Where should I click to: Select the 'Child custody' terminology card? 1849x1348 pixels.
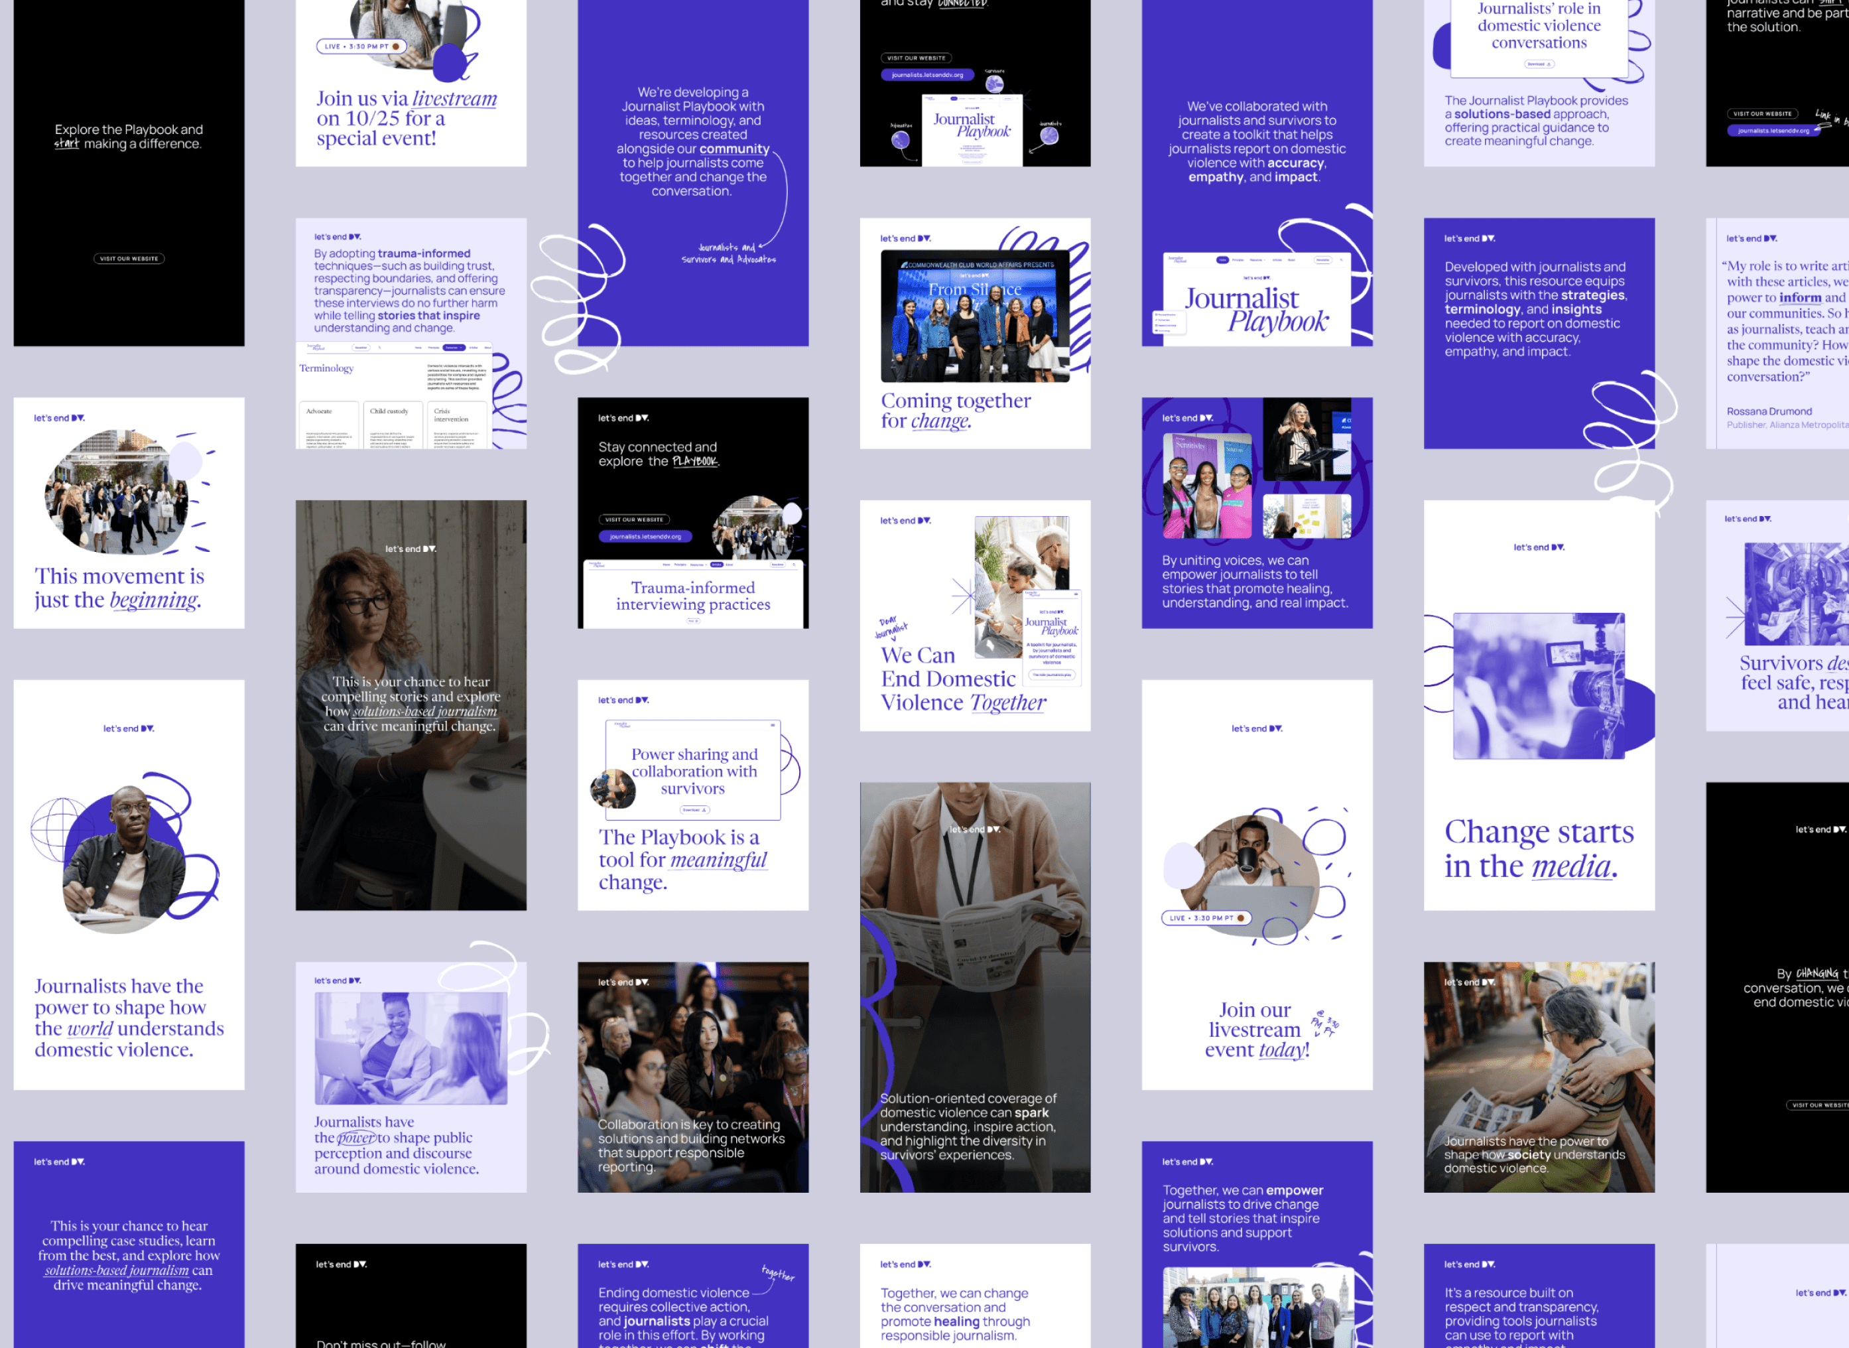pyautogui.click(x=393, y=425)
